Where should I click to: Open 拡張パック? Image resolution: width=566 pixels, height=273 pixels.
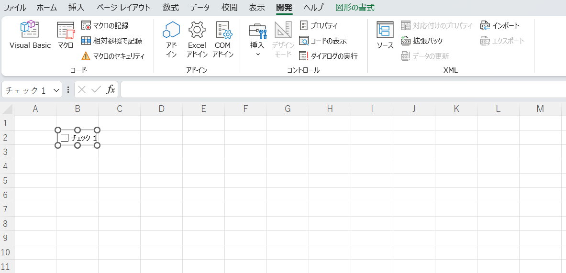pos(422,41)
